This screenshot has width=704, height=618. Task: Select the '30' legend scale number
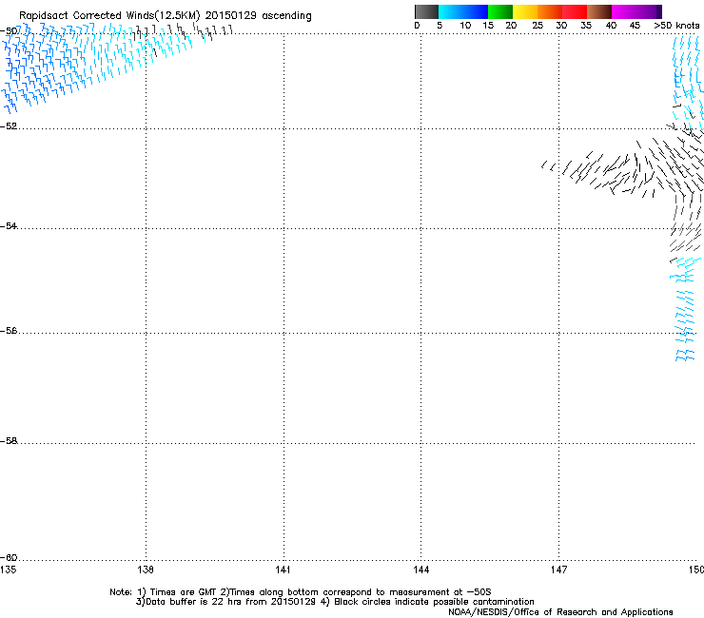[561, 26]
